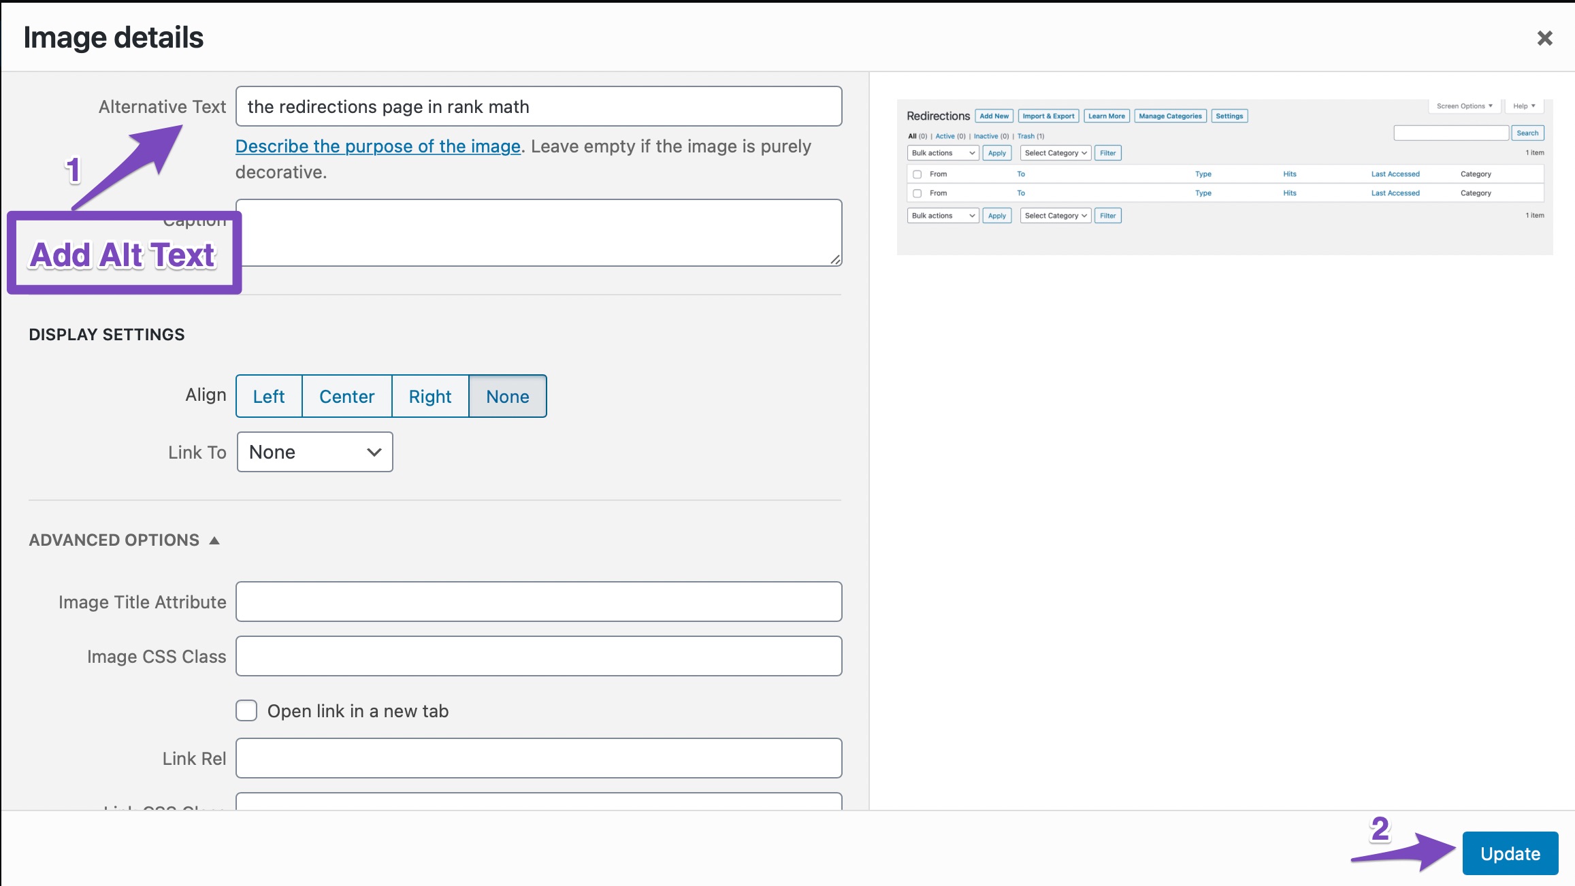Collapse the Advanced Options expander
The height and width of the screenshot is (886, 1575).
[x=125, y=540]
